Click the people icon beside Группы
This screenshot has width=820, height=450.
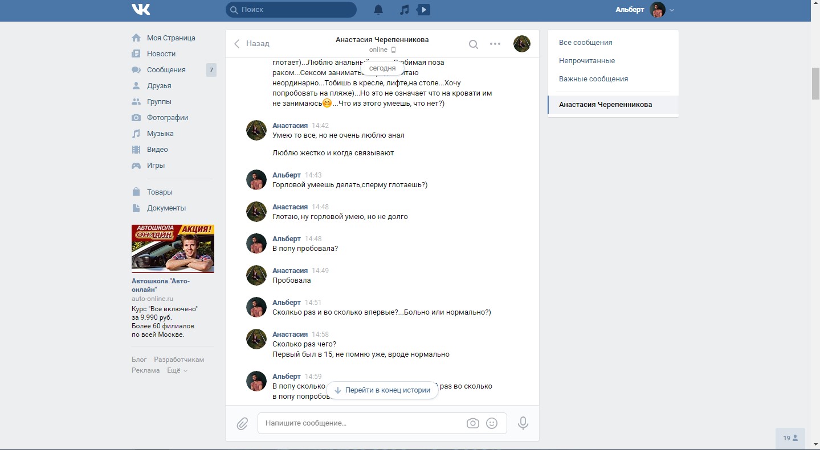click(136, 102)
